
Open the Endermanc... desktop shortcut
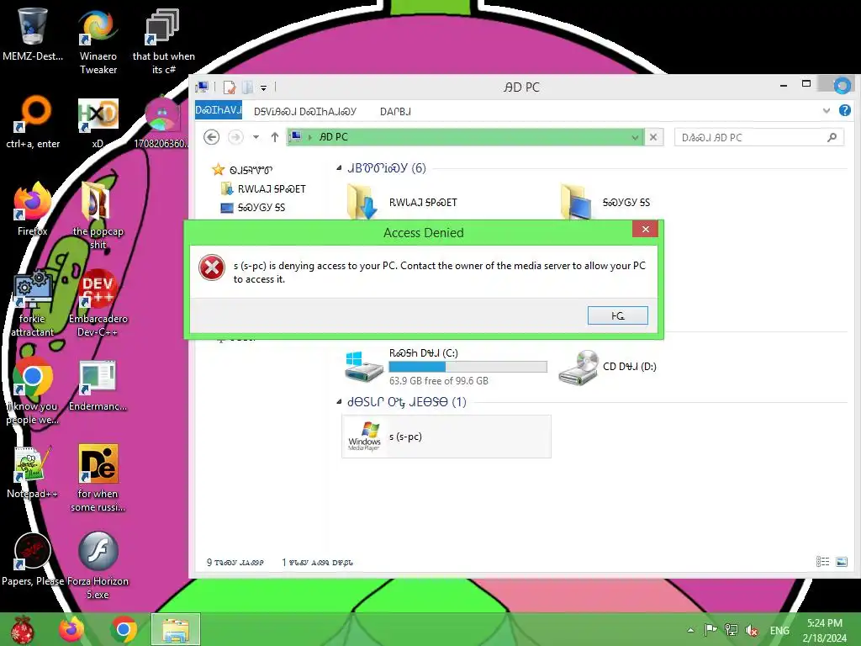98,385
